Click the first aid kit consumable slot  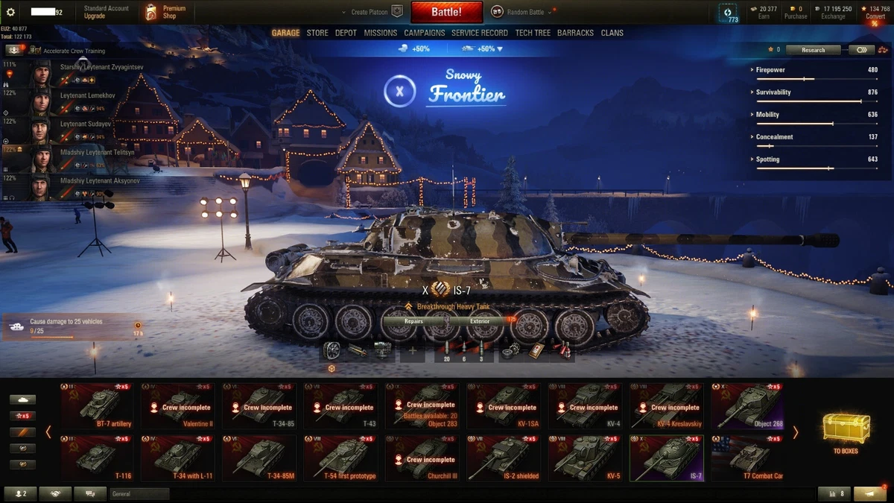pyautogui.click(x=537, y=350)
